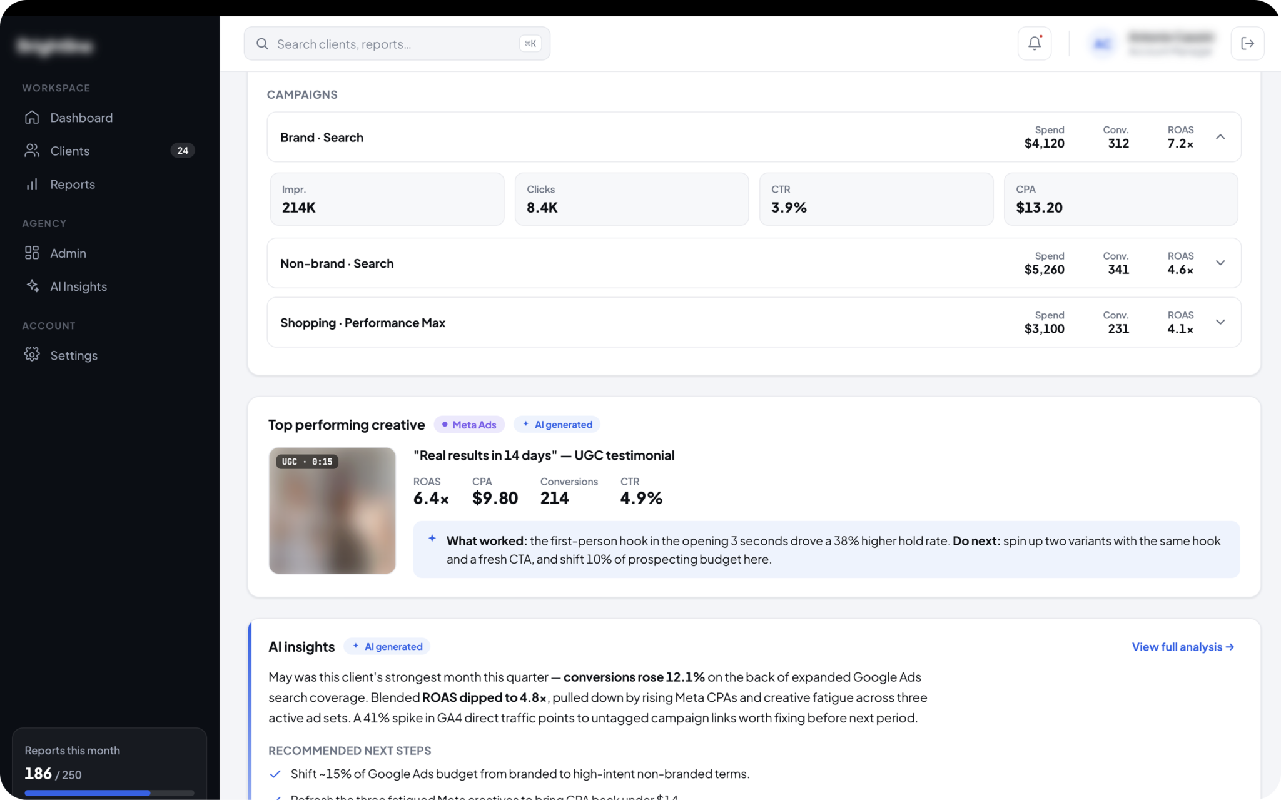The image size is (1281, 800).
Task: Click the Top performing creative heading
Action: click(347, 425)
